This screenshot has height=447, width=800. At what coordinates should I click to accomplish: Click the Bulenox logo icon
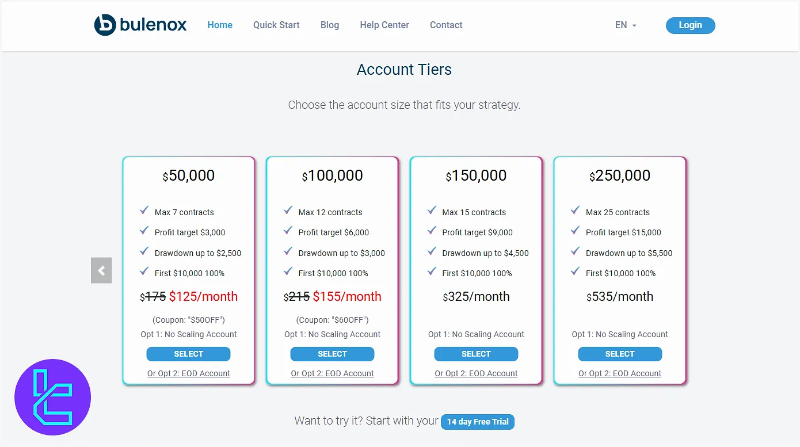pyautogui.click(x=105, y=25)
